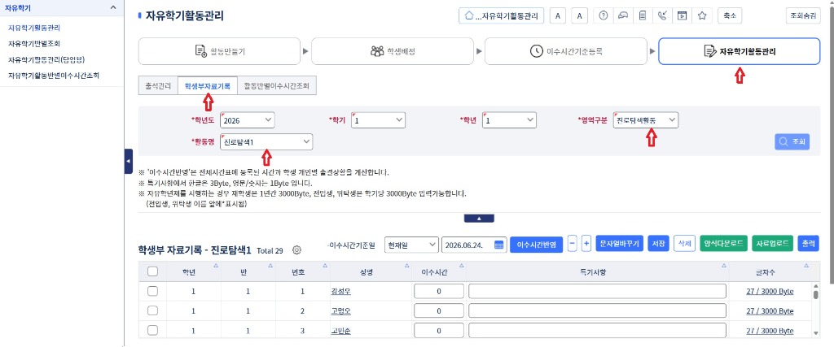The height and width of the screenshot is (347, 834).
Task: Click the green 양식다운로드 button
Action: [724, 244]
